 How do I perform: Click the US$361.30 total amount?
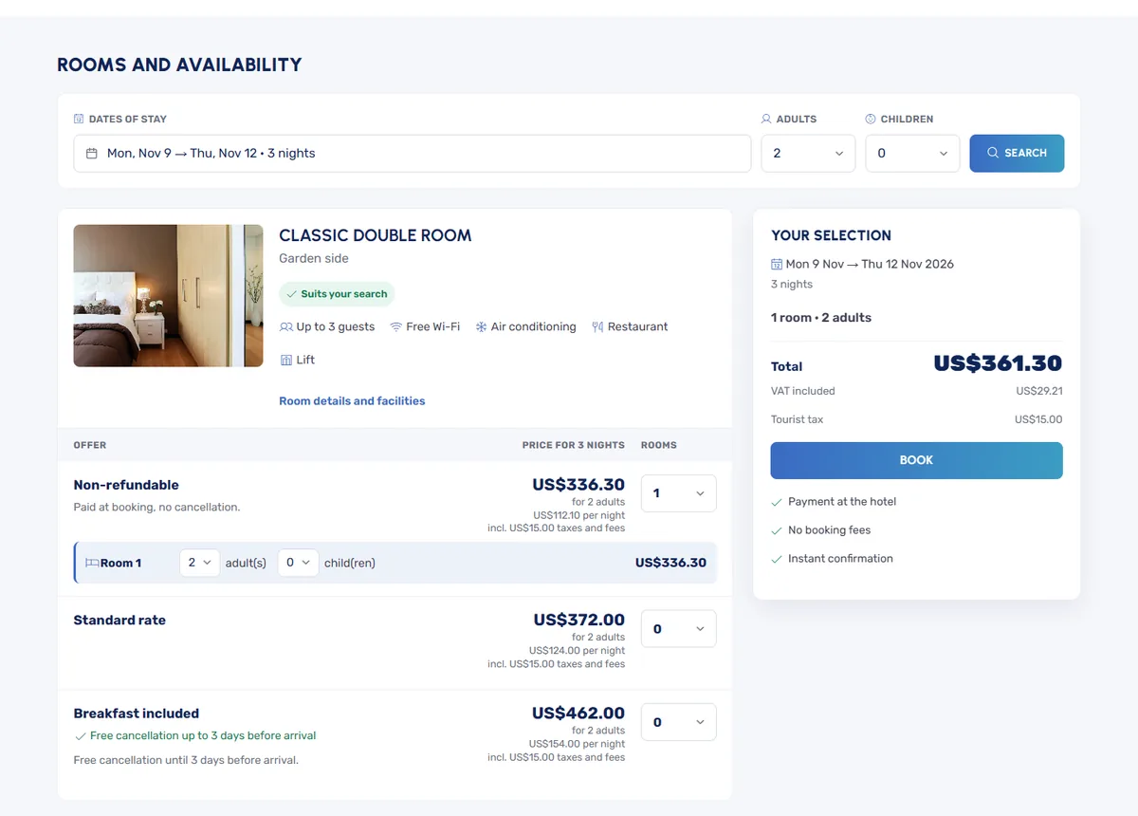tap(998, 363)
